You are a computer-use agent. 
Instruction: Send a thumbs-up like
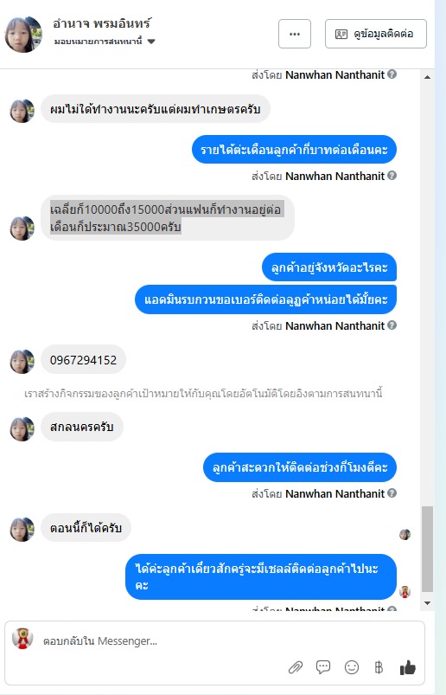pyautogui.click(x=407, y=667)
